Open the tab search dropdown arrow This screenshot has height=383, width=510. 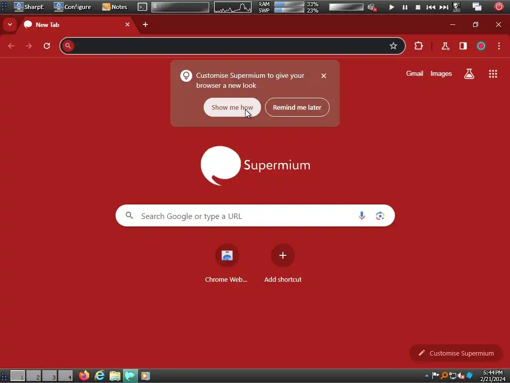coord(10,24)
